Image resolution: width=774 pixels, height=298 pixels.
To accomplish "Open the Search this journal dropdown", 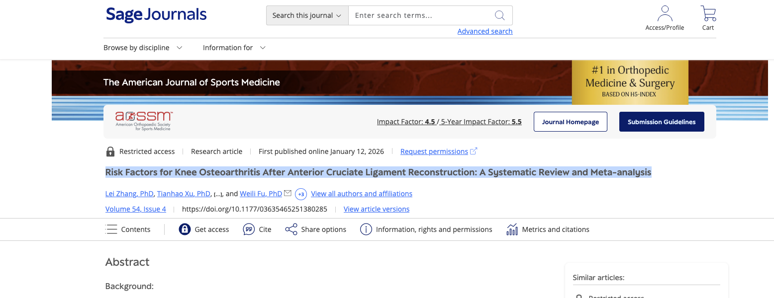I will (307, 15).
